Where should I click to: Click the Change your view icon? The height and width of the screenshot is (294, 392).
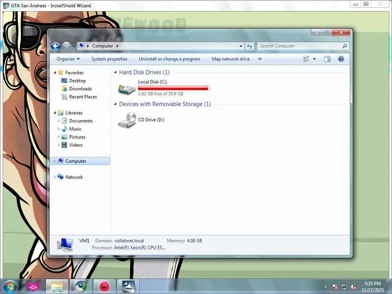click(x=306, y=59)
